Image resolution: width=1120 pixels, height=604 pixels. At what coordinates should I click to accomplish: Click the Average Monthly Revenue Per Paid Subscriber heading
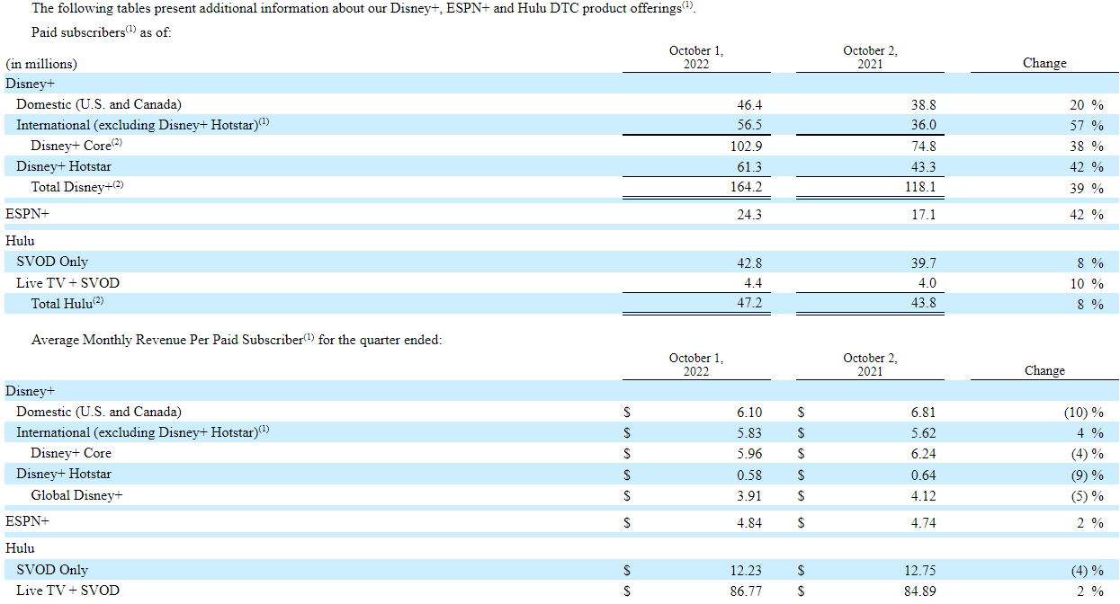click(237, 341)
